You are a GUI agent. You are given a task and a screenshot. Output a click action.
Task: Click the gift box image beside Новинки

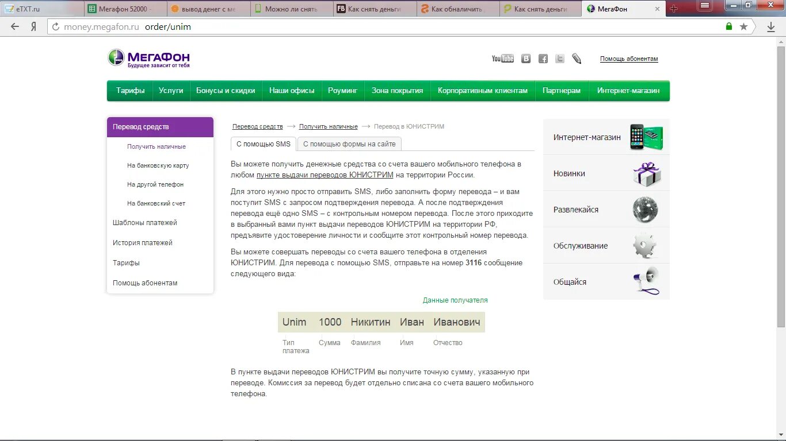coord(646,173)
